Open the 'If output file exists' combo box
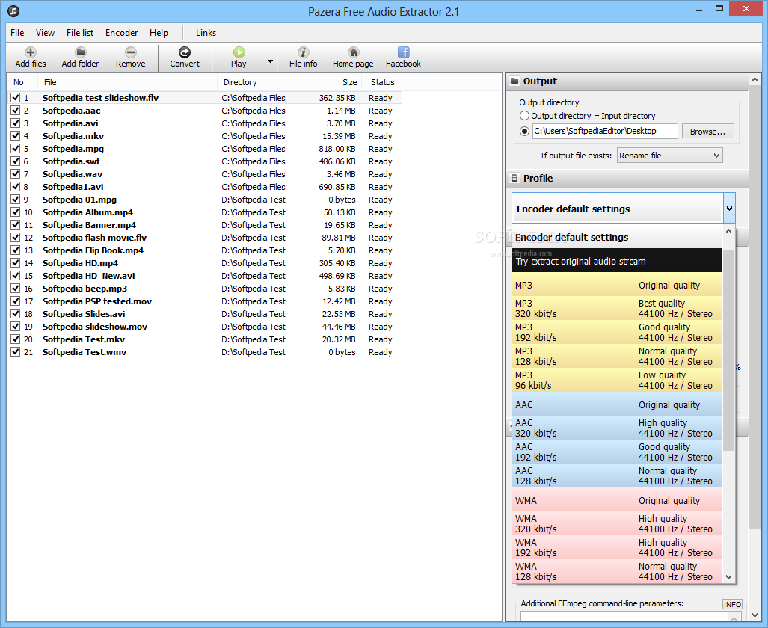The height and width of the screenshot is (628, 768). pyautogui.click(x=669, y=156)
